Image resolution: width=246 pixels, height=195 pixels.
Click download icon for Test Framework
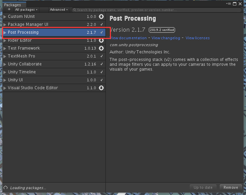tap(101, 48)
